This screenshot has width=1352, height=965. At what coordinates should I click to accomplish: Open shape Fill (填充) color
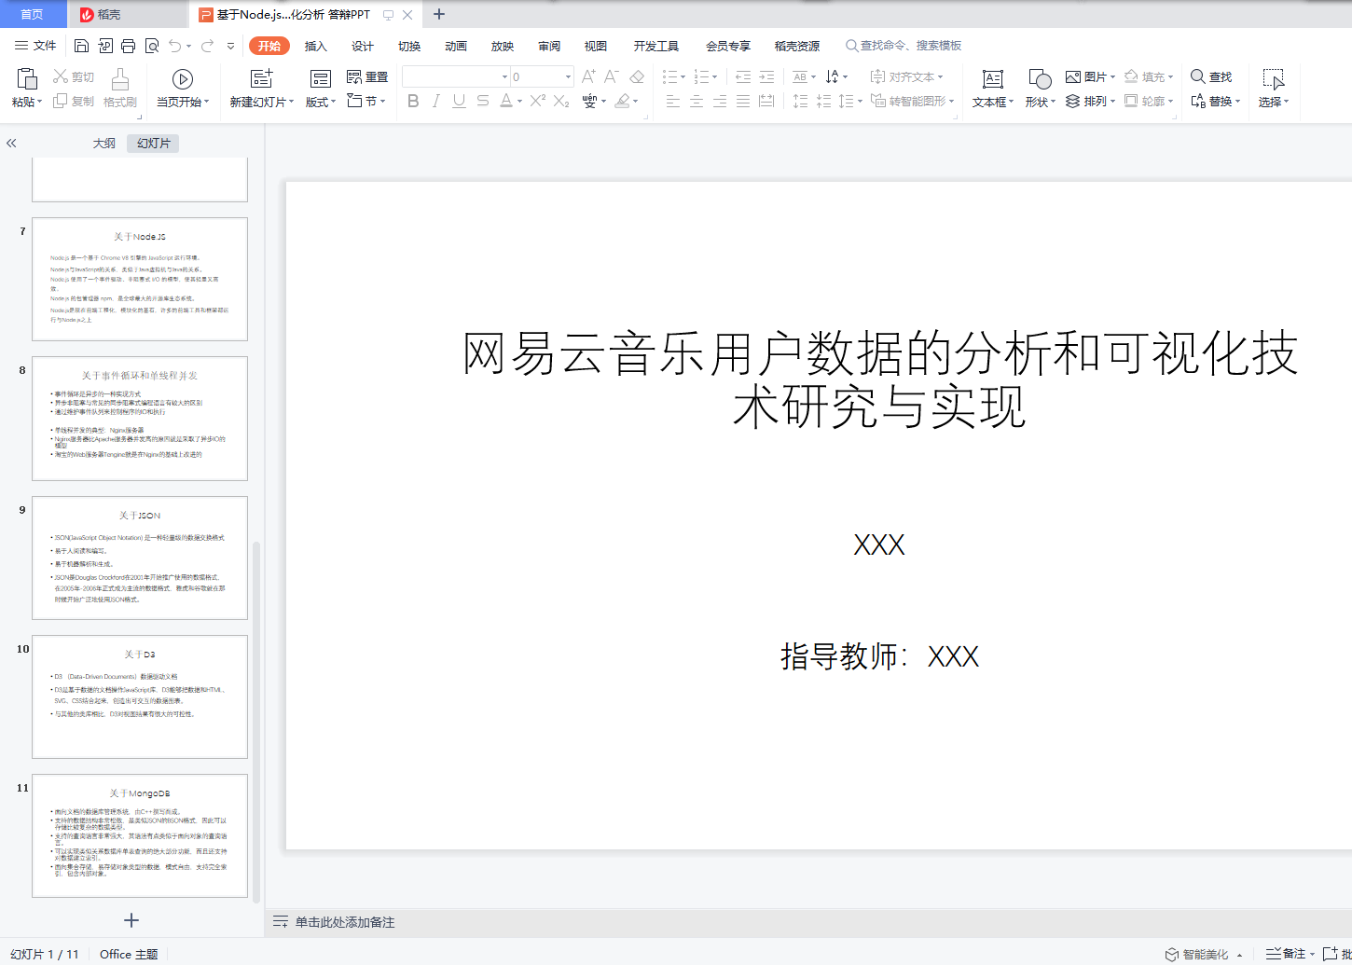[x=1148, y=77]
